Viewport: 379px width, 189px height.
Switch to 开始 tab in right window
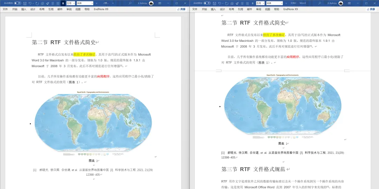[x=204, y=9]
